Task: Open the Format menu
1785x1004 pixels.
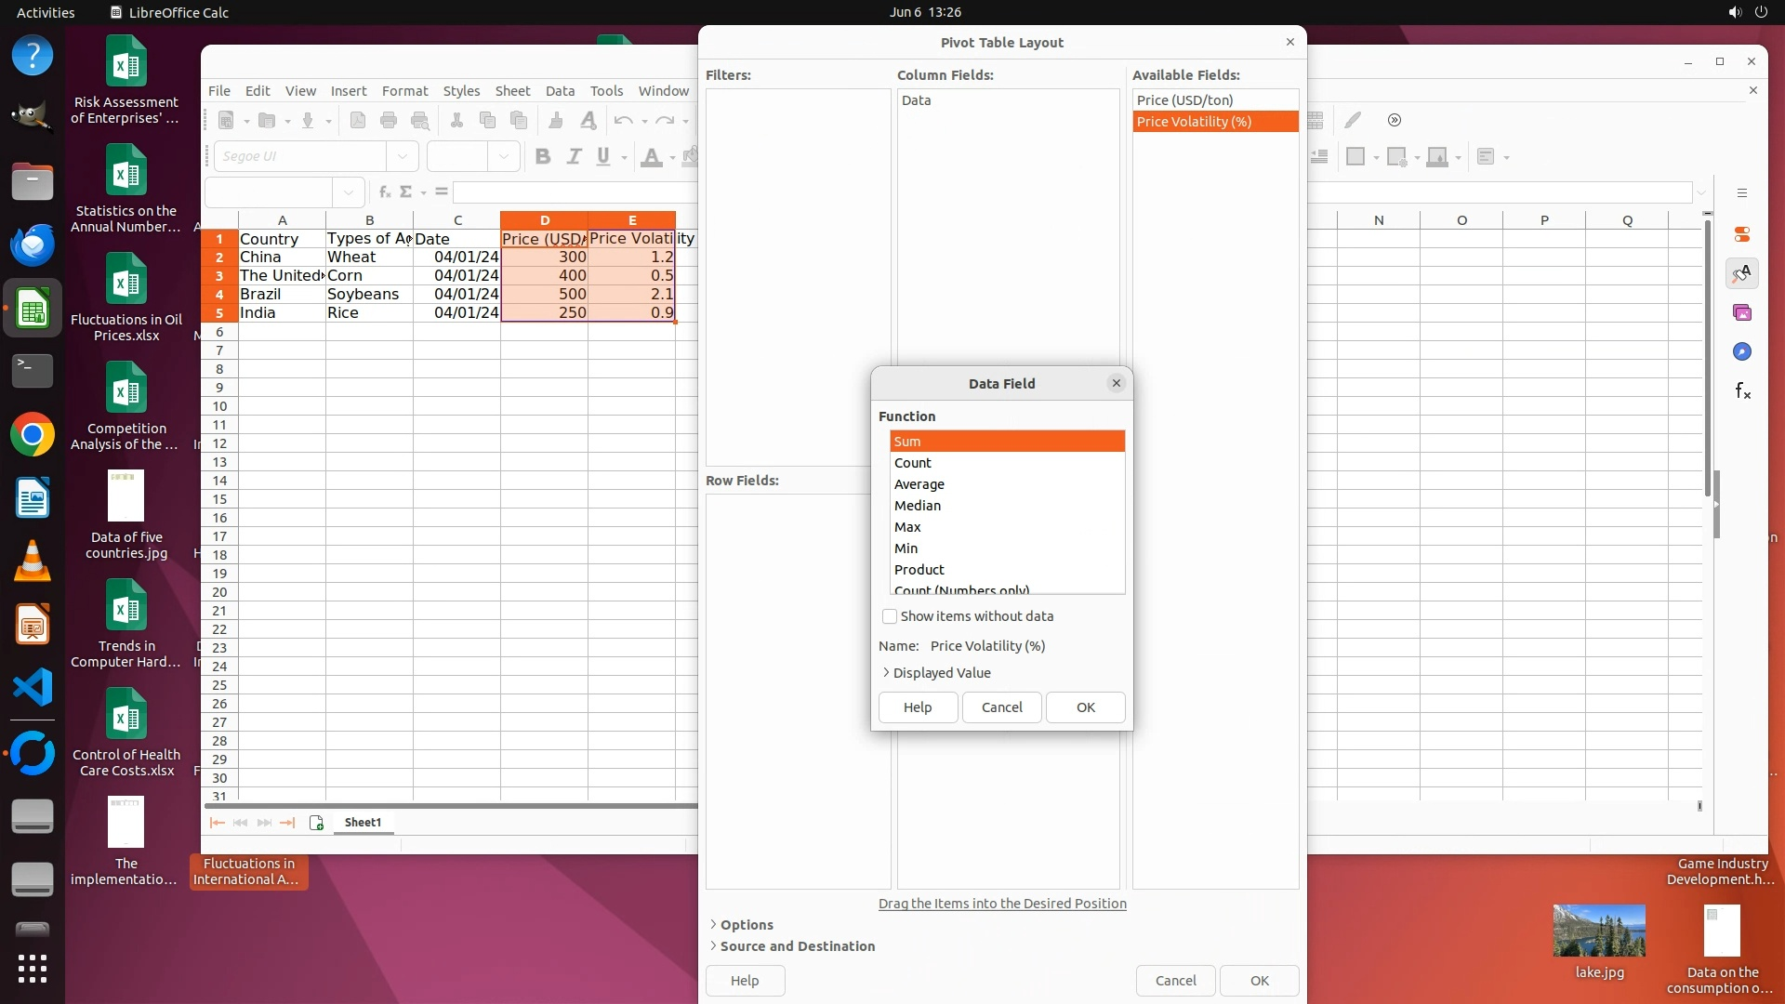Action: (x=404, y=90)
